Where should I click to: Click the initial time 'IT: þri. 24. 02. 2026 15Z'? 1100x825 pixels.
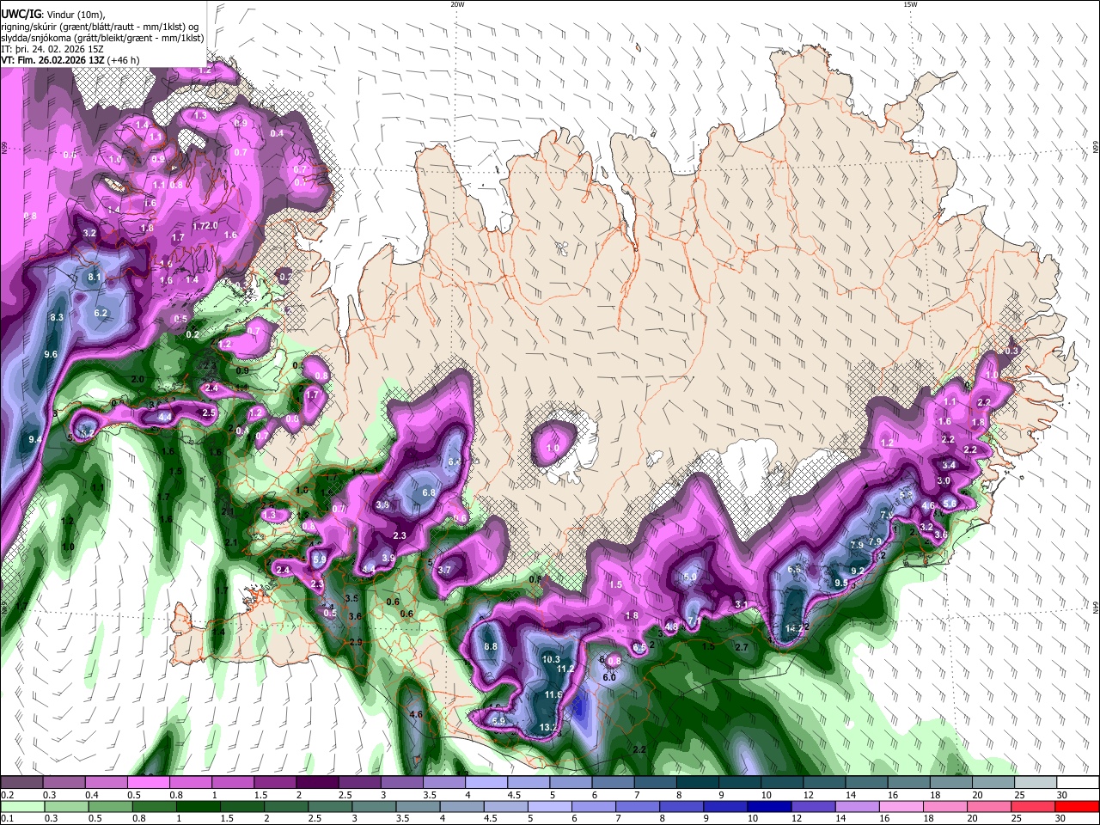52,49
